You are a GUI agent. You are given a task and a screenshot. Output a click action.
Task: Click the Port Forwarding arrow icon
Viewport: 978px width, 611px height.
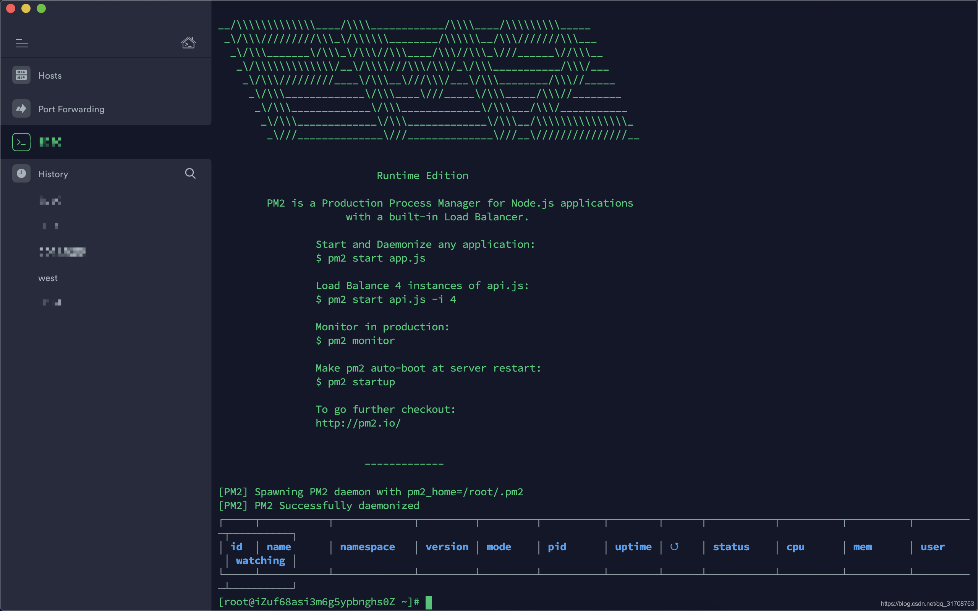coord(21,109)
